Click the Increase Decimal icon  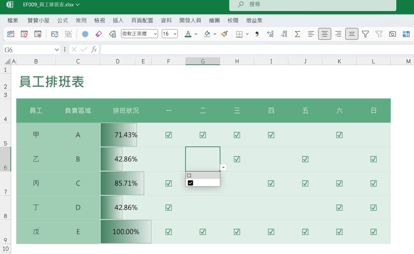point(270,34)
